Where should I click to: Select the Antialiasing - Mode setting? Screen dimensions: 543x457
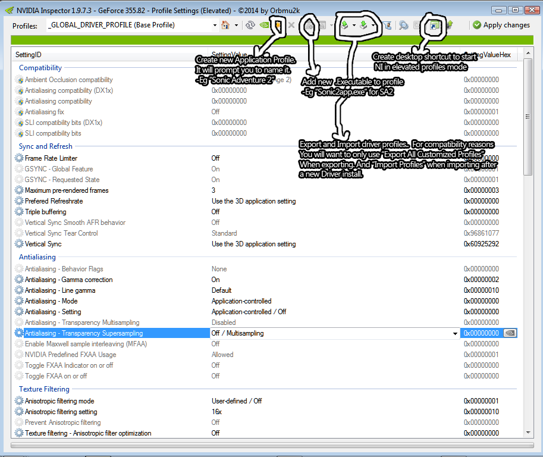[x=51, y=302]
